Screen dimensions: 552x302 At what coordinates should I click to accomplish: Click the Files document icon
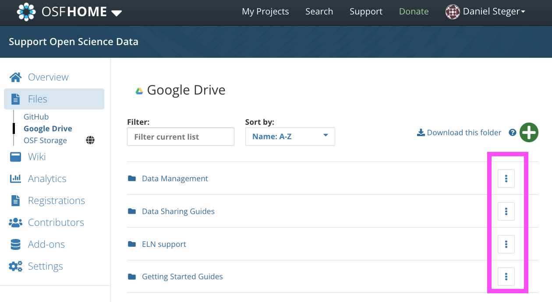(15, 99)
